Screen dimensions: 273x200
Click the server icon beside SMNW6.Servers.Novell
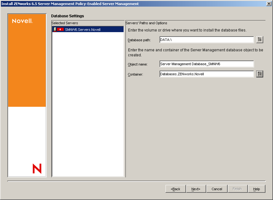click(x=55, y=29)
